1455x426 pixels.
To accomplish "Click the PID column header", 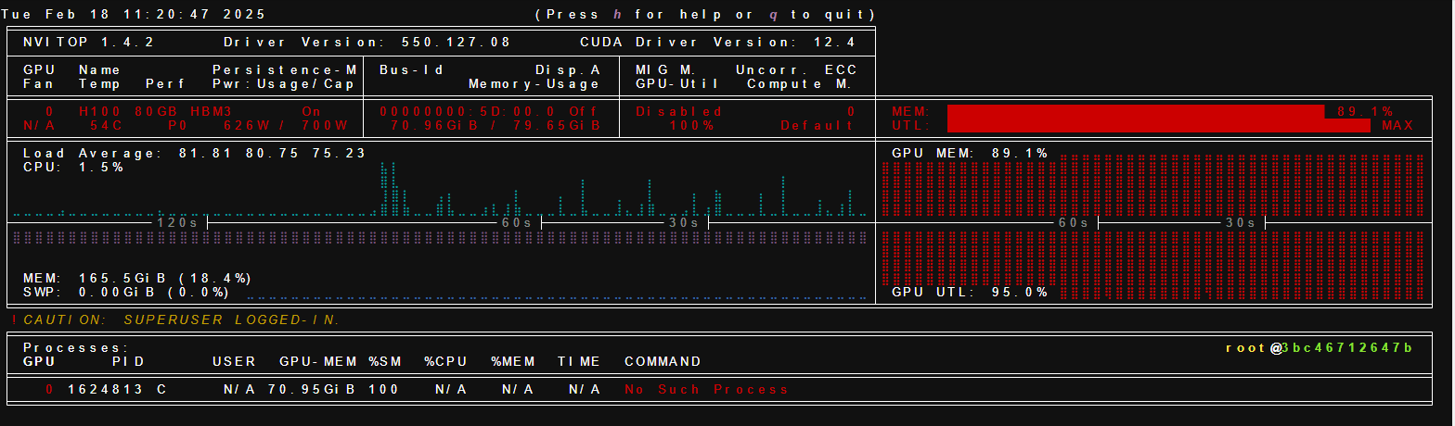I will [128, 362].
